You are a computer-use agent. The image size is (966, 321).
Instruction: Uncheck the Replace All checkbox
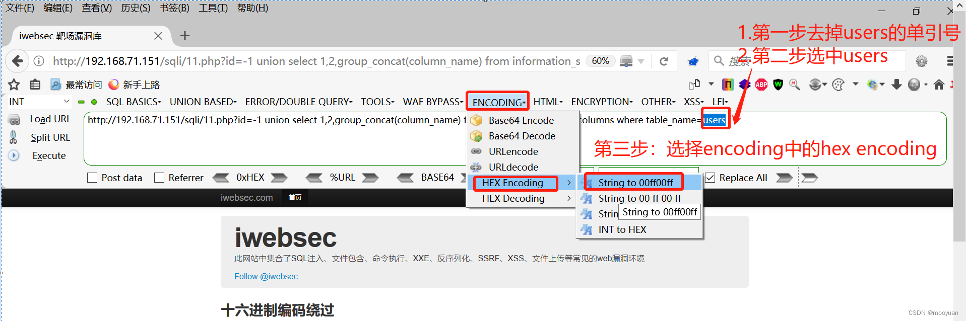pos(710,178)
